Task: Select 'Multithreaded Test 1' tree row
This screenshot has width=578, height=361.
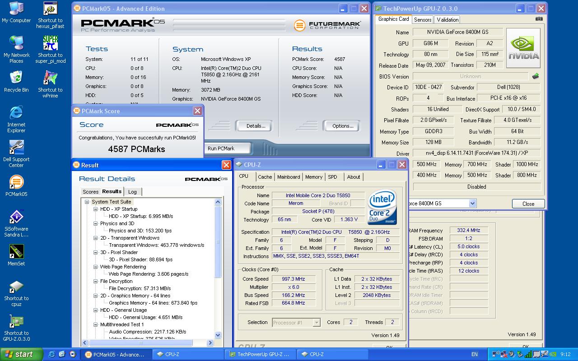Action: [122, 324]
